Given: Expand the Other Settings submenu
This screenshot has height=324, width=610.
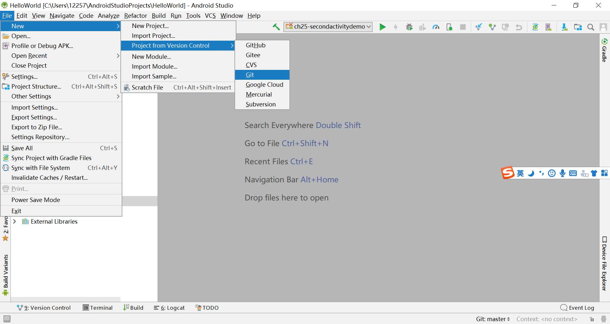Looking at the screenshot, I should (x=61, y=96).
